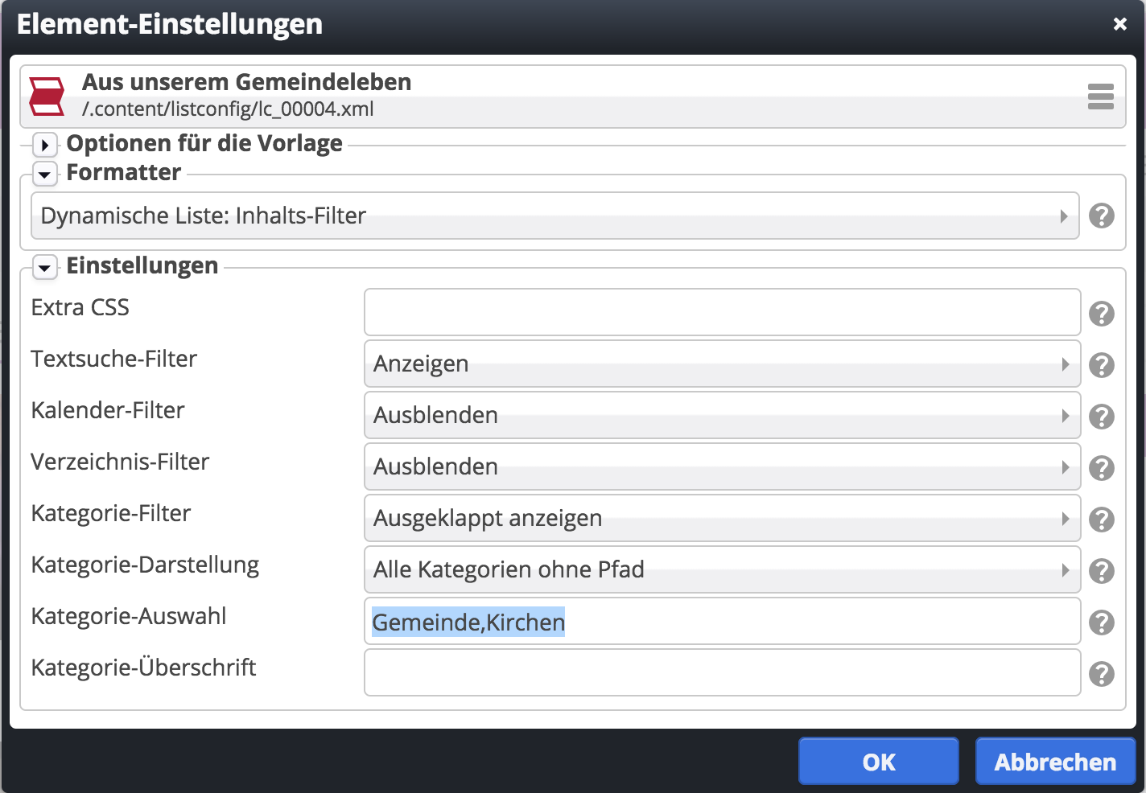Click the help icon for Kategorie-Überschrift
The height and width of the screenshot is (793, 1146).
click(1102, 673)
